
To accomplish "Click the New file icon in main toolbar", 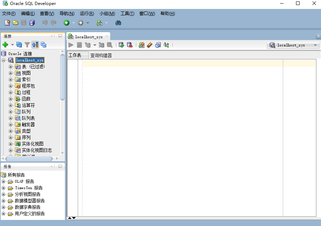I will [x=7, y=23].
